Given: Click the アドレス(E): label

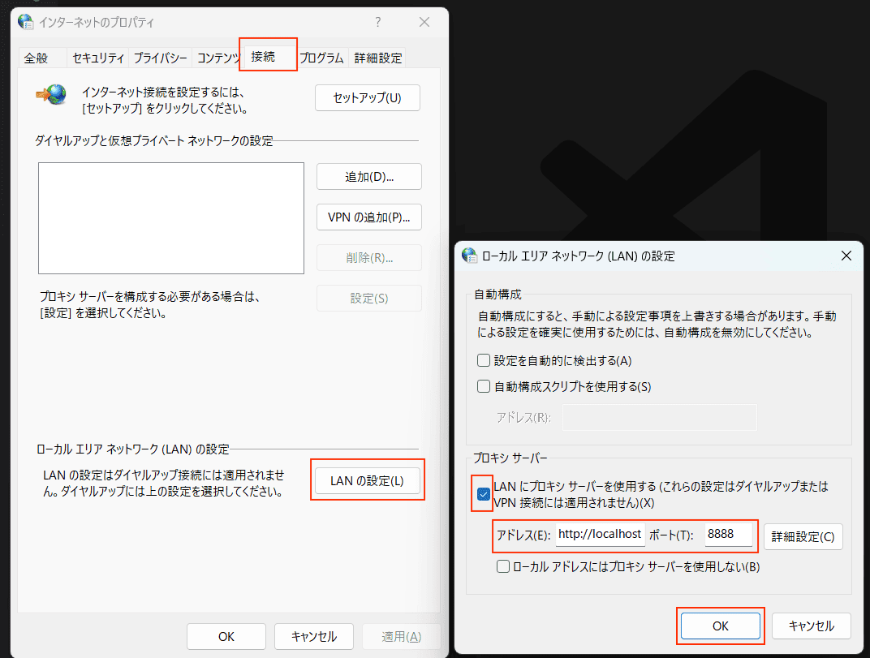Looking at the screenshot, I should 523,535.
